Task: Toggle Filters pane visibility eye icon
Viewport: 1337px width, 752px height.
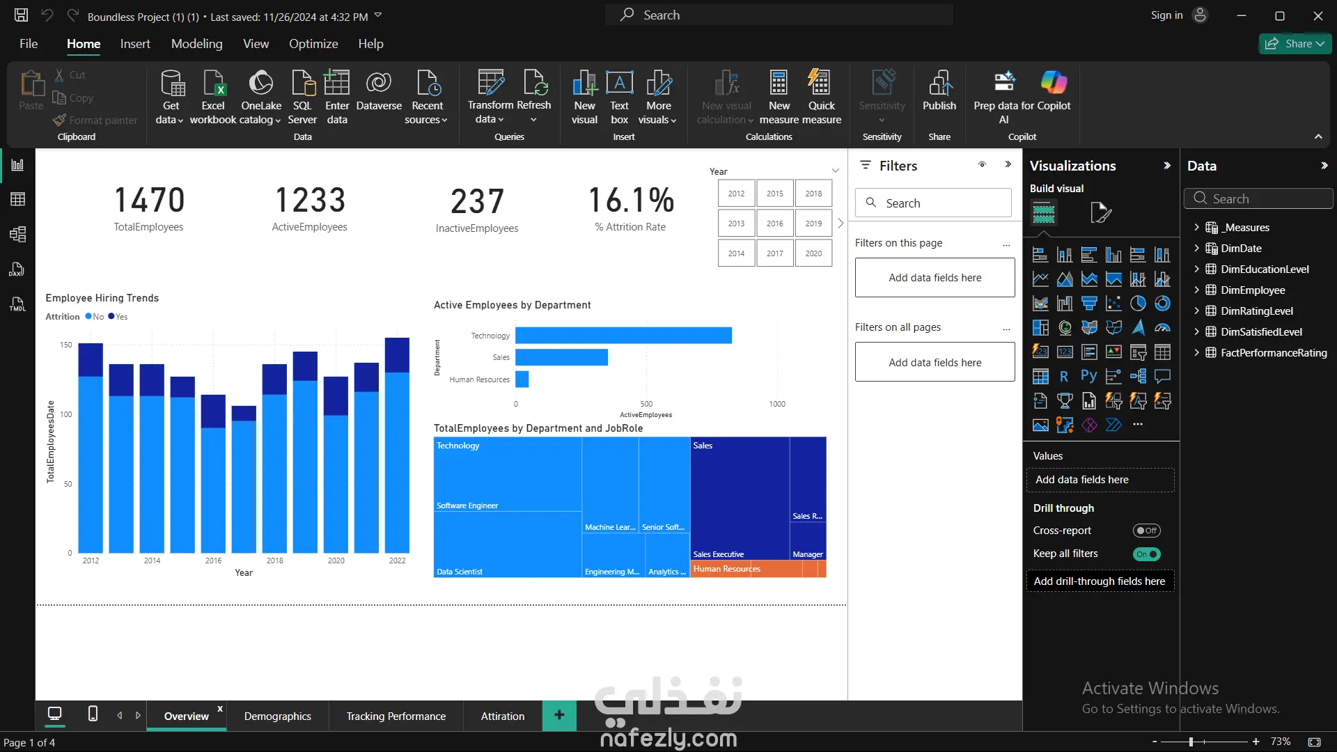Action: 982,165
